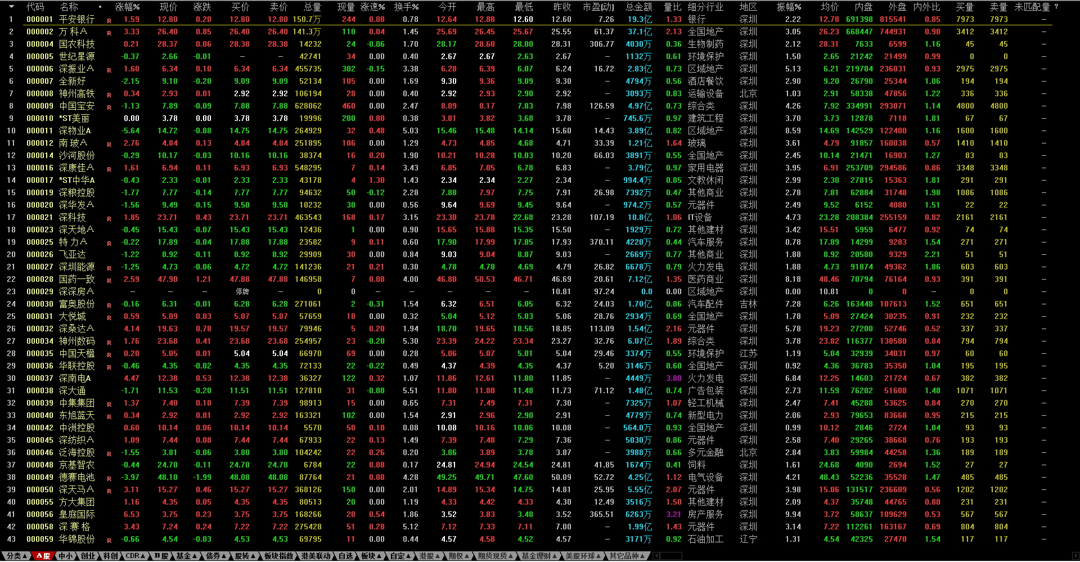Open the 期货现货 tab

point(496,556)
